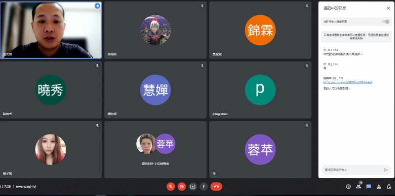Click the speaker's name label on video tile
This screenshot has height=196, width=395.
[x=7, y=54]
